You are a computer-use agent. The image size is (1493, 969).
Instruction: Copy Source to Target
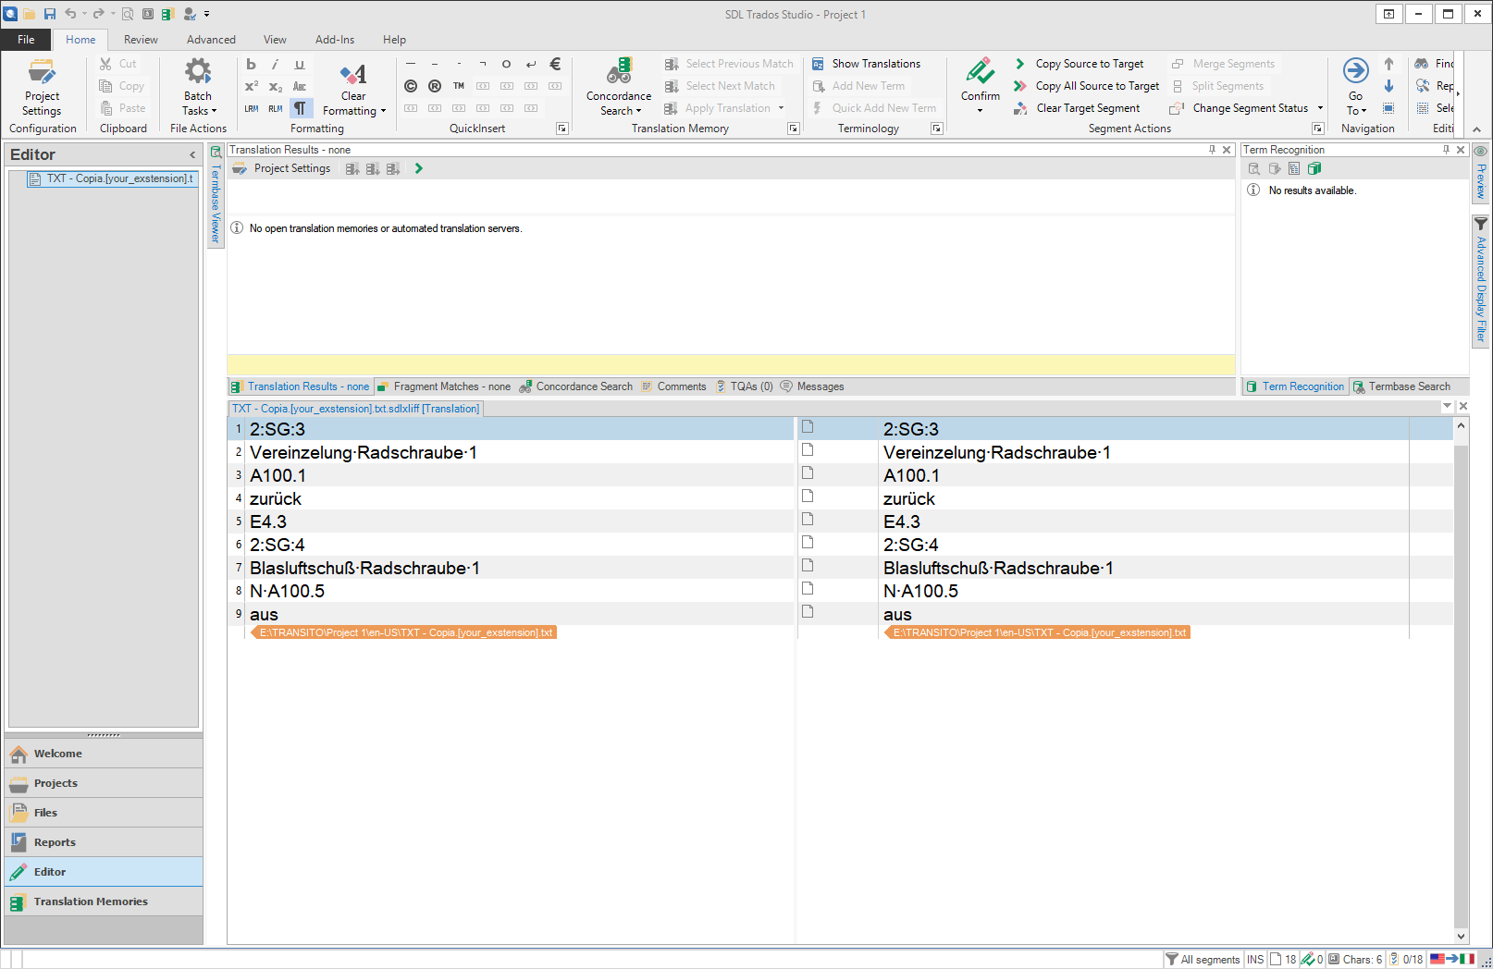(x=1079, y=64)
